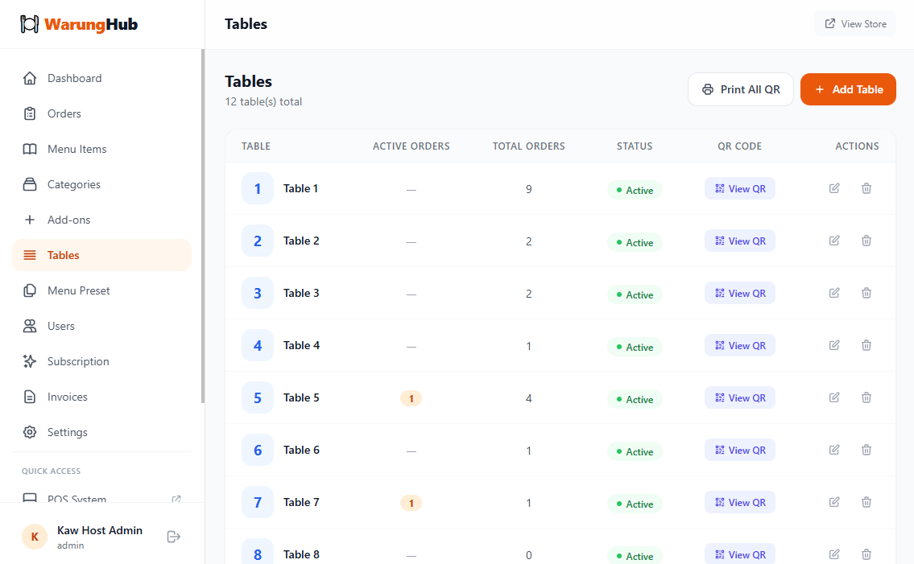Click the trash icon for Table 7
Image resolution: width=914 pixels, height=564 pixels.
pos(866,502)
